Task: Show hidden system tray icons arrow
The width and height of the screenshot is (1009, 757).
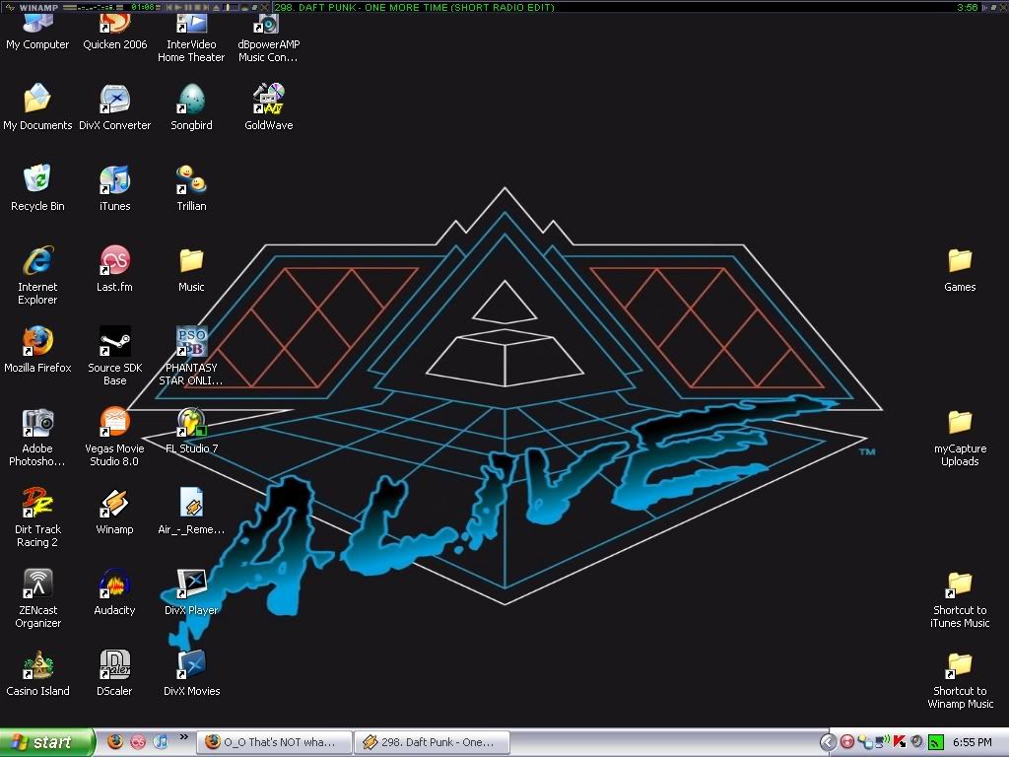Action: tap(828, 742)
